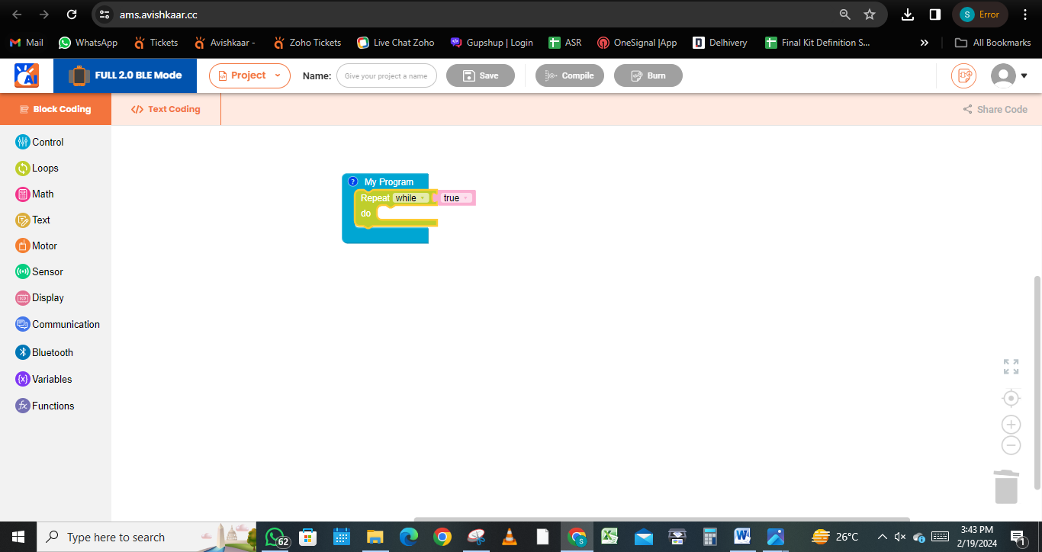This screenshot has width=1042, height=552.
Task: Click the Avishkaar AI logo
Action: (x=27, y=75)
